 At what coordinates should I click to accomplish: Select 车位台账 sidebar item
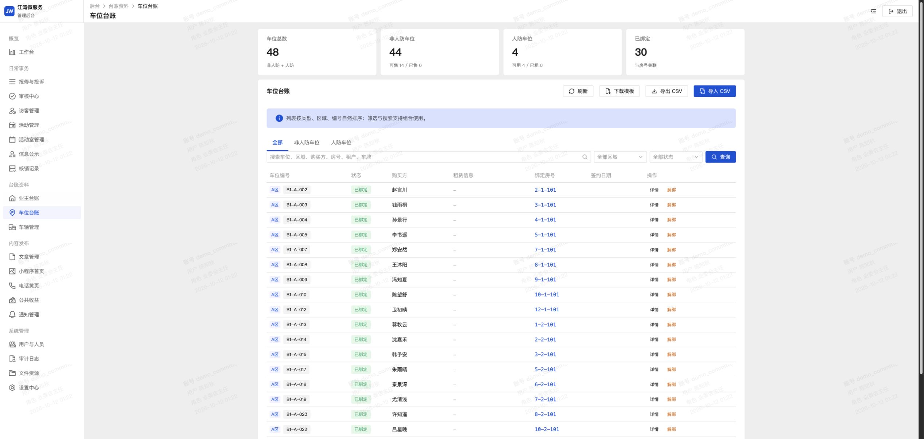(x=42, y=213)
